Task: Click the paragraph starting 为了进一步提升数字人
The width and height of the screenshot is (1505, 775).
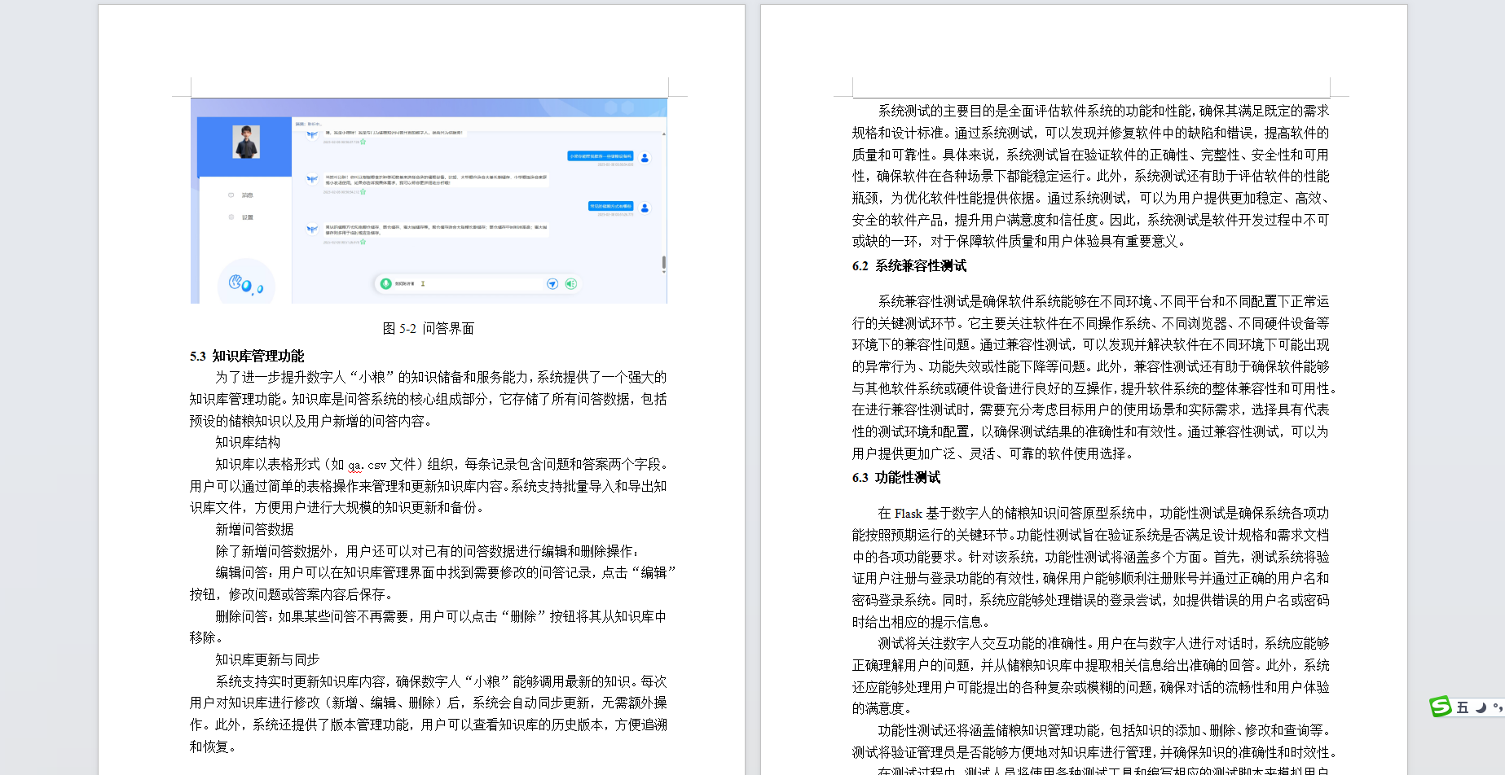Action: [429, 399]
